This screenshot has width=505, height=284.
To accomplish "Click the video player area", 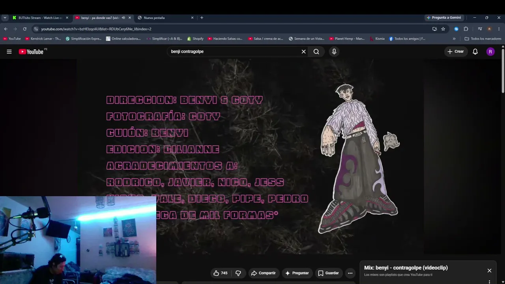I will click(x=251, y=157).
